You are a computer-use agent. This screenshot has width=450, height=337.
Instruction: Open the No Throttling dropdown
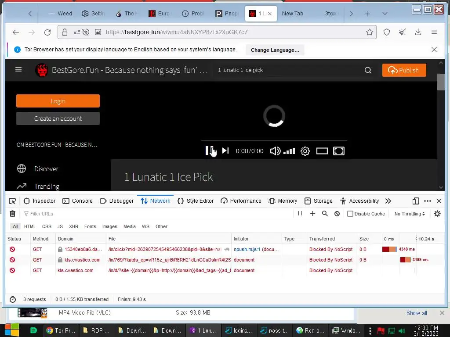click(x=410, y=214)
